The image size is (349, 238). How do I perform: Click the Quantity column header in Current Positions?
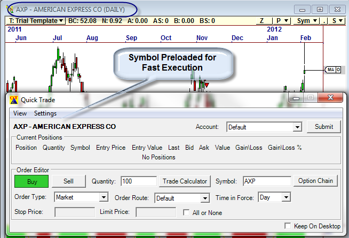pos(54,148)
